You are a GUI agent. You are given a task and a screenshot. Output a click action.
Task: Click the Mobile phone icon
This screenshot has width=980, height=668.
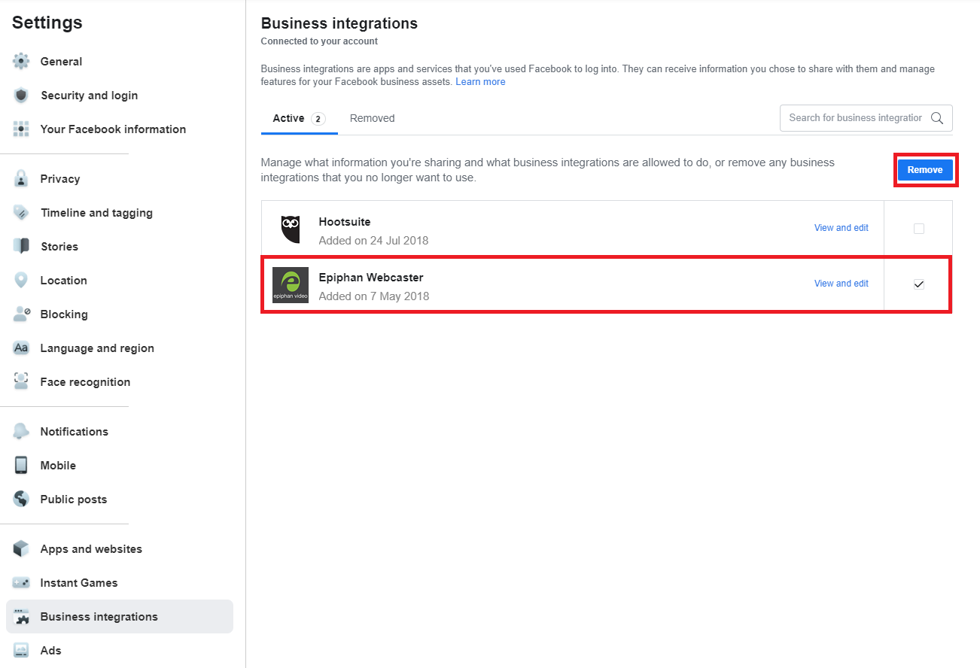pyautogui.click(x=21, y=466)
